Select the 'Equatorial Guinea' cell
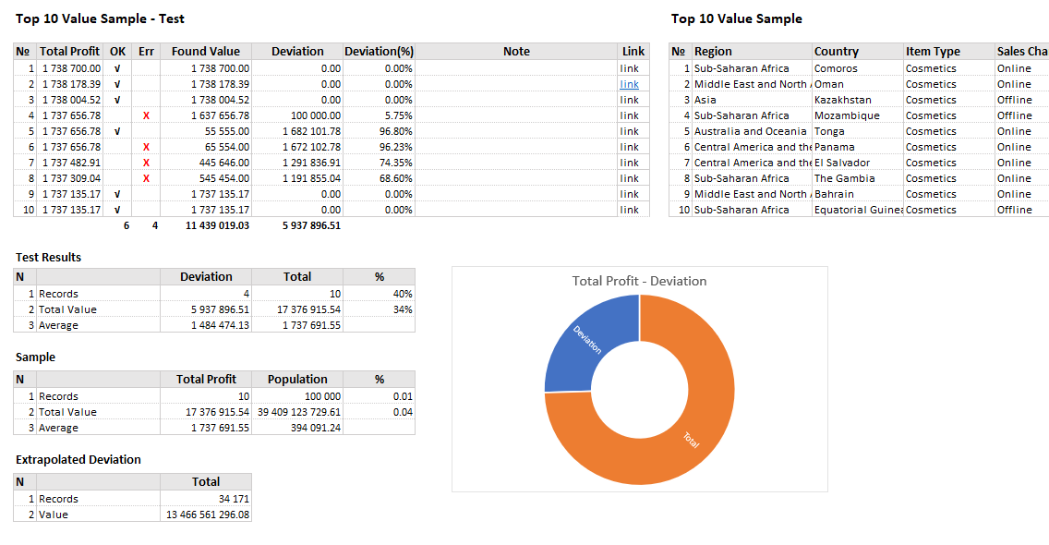Image resolution: width=1049 pixels, height=545 pixels. (858, 210)
